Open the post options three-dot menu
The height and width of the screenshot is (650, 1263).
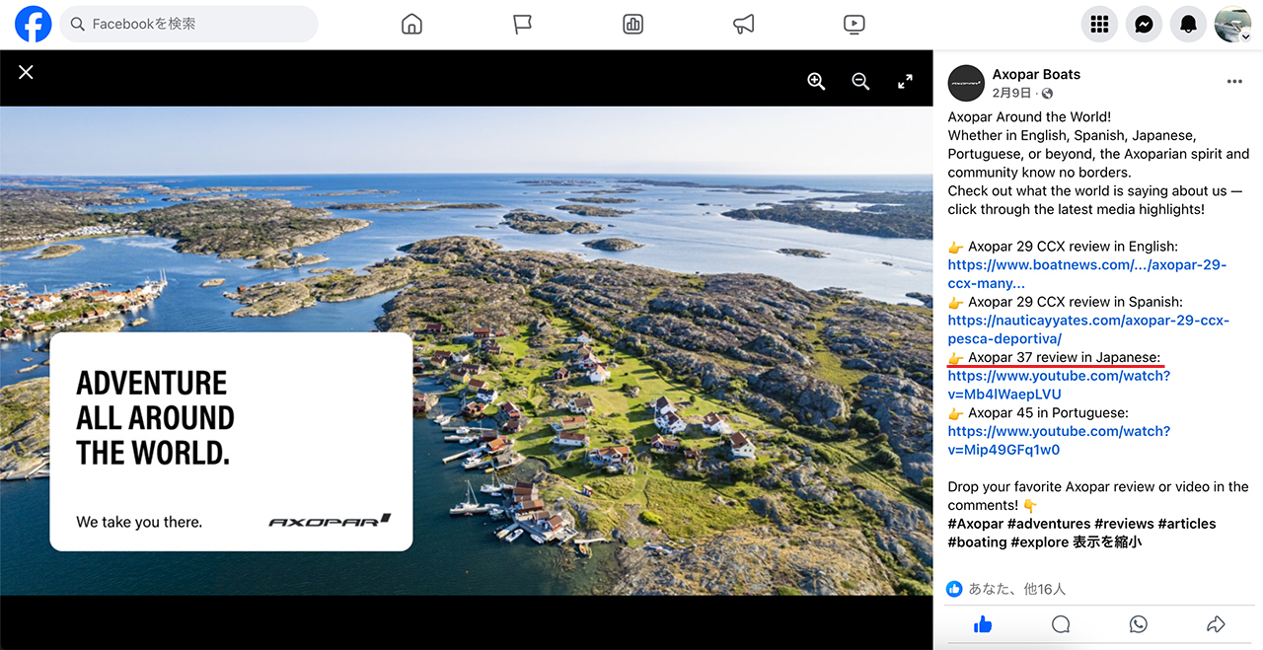[1234, 82]
